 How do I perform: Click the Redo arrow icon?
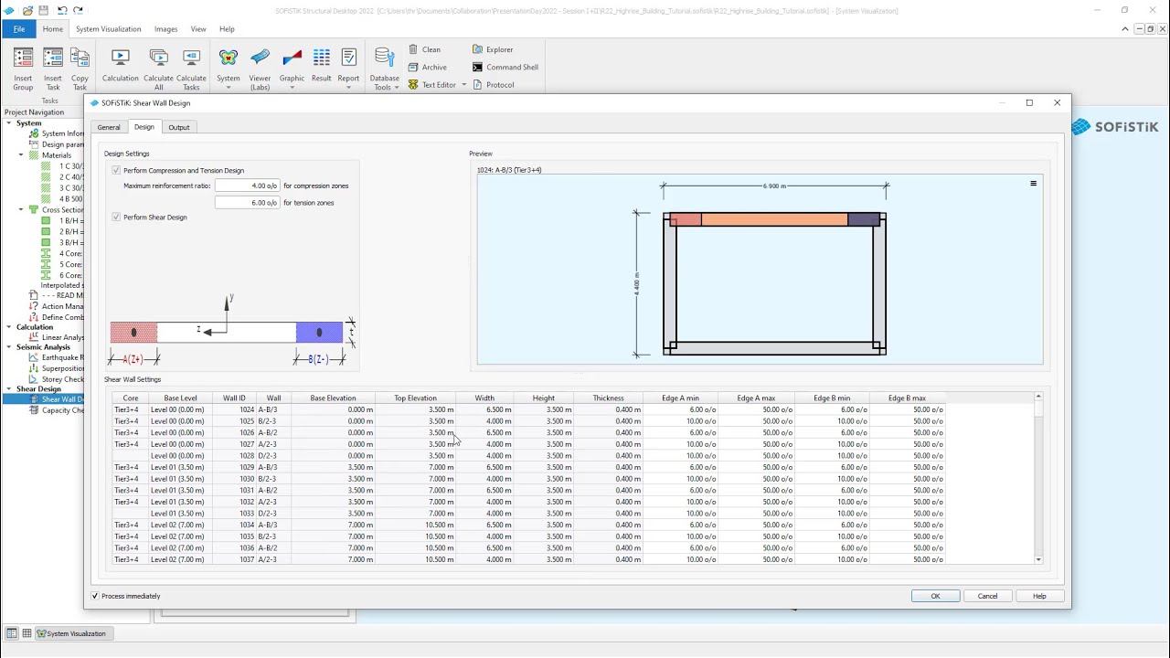[x=79, y=11]
